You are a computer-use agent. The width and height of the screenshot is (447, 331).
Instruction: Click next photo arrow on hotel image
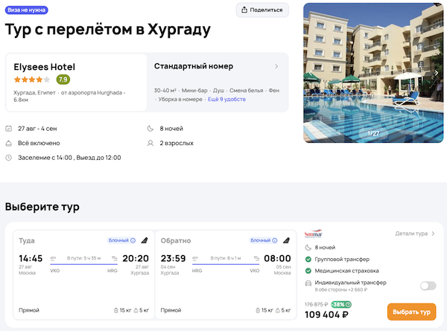tap(437, 73)
